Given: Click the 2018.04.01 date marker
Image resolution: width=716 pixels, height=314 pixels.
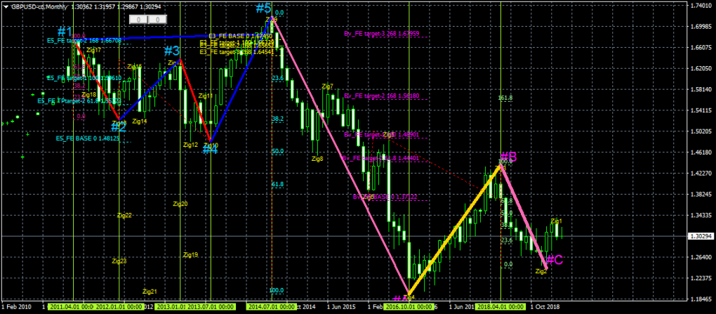Looking at the screenshot, I should 500,307.
